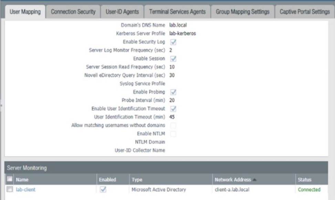The width and height of the screenshot is (335, 200).
Task: Toggle Enable User Identification Timeout checkbox
Action: (173, 109)
